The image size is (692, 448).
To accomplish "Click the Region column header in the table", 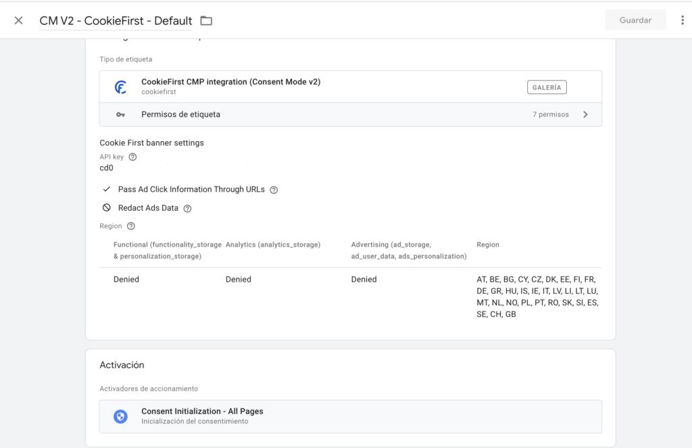I will 488,245.
